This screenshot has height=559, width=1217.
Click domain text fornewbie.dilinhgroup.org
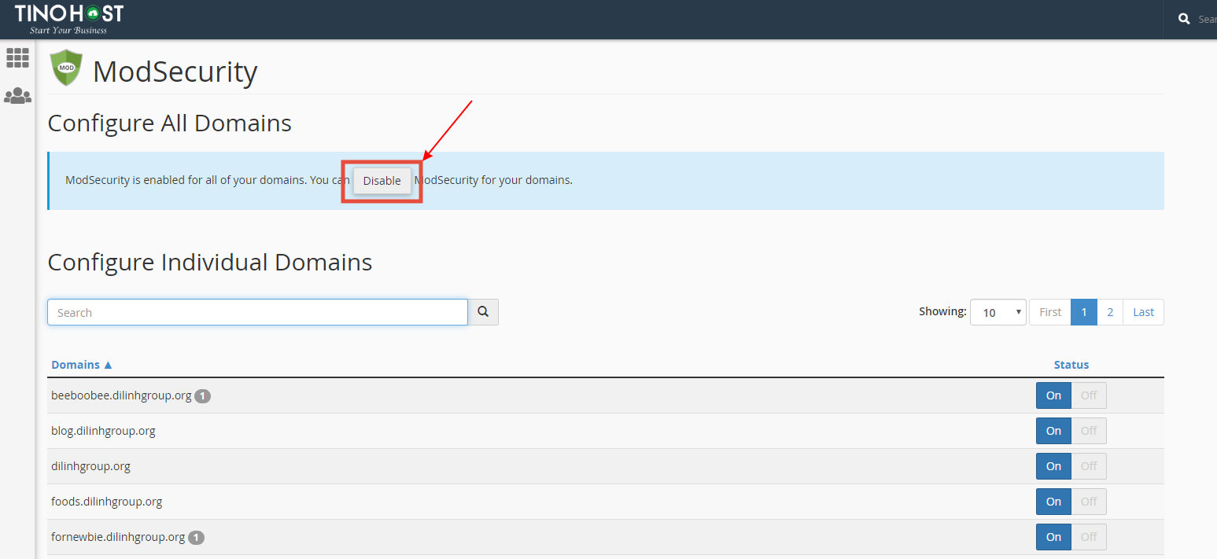click(x=118, y=537)
